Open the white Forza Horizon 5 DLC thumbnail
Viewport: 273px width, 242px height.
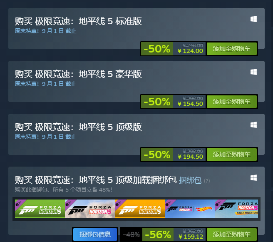pos(90,209)
